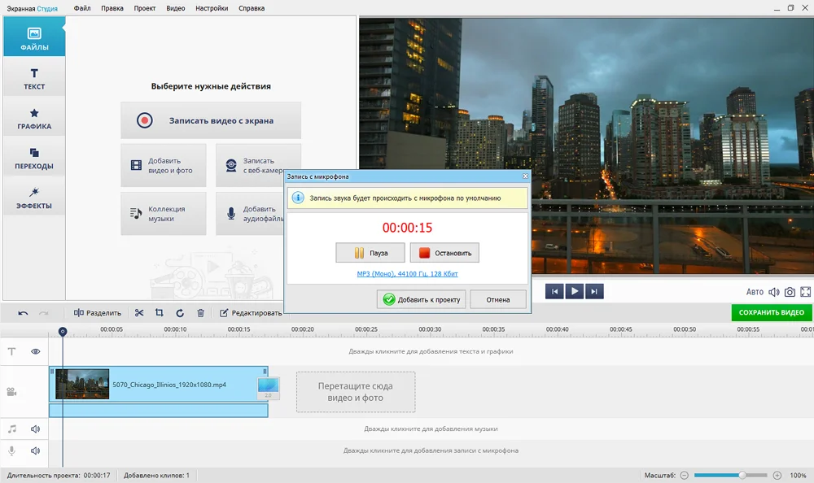Pause the microphone recording
Screen dimensions: 814x483
(370, 253)
